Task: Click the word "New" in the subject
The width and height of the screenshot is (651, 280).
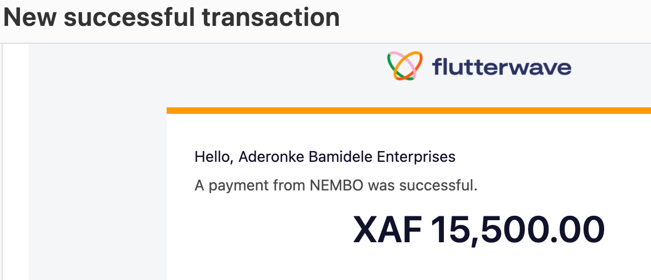Action: [30, 17]
